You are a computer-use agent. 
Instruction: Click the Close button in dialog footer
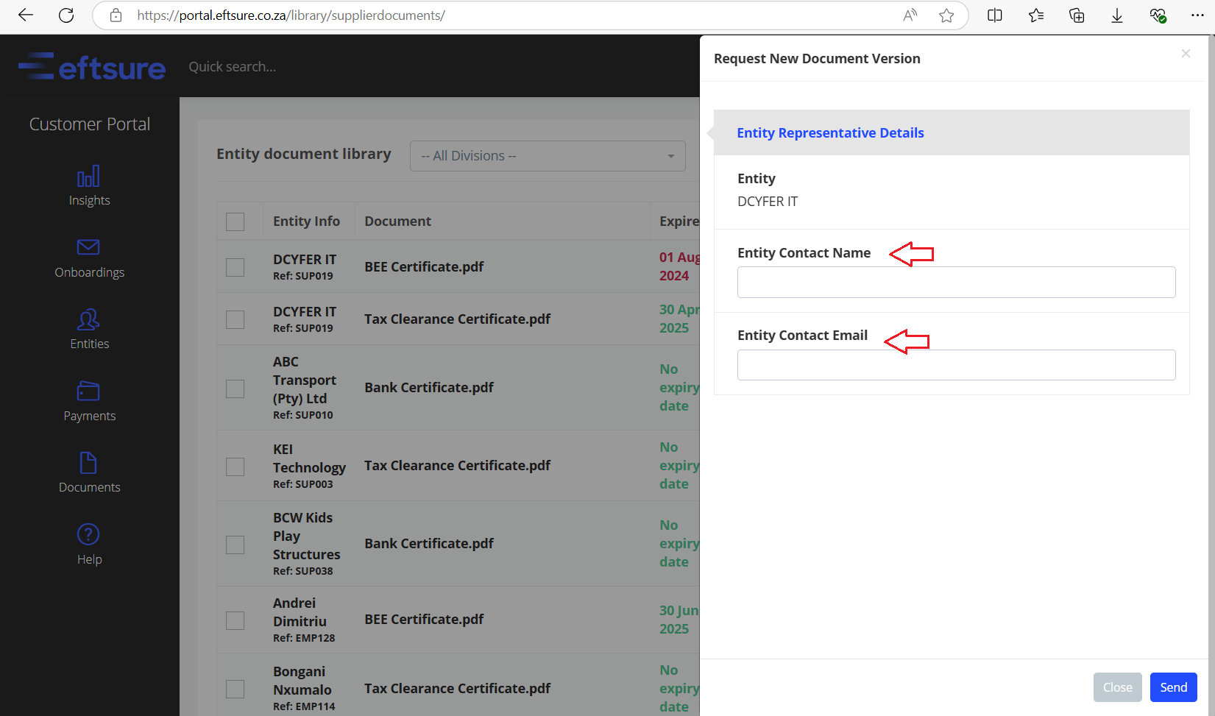[x=1118, y=687]
